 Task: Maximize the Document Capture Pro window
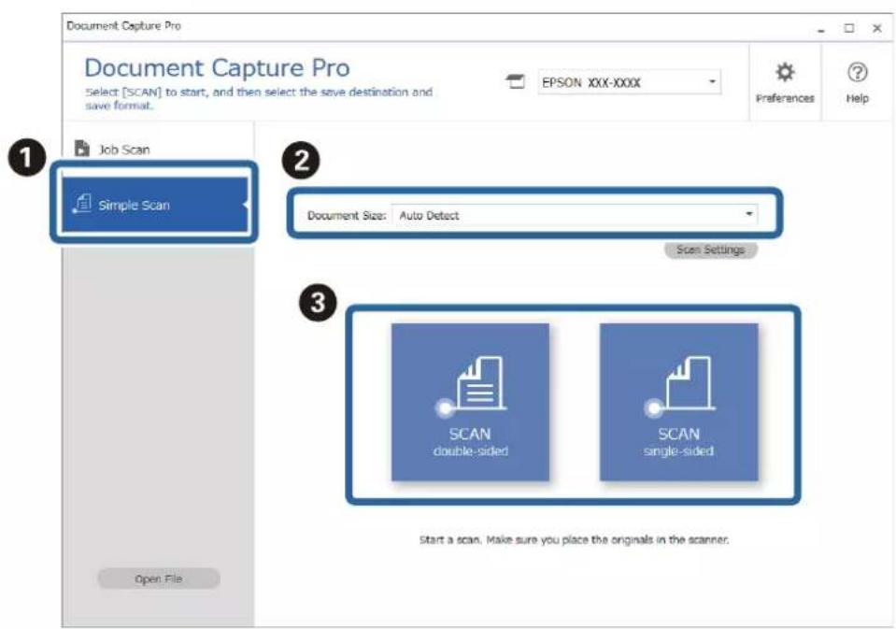(849, 28)
